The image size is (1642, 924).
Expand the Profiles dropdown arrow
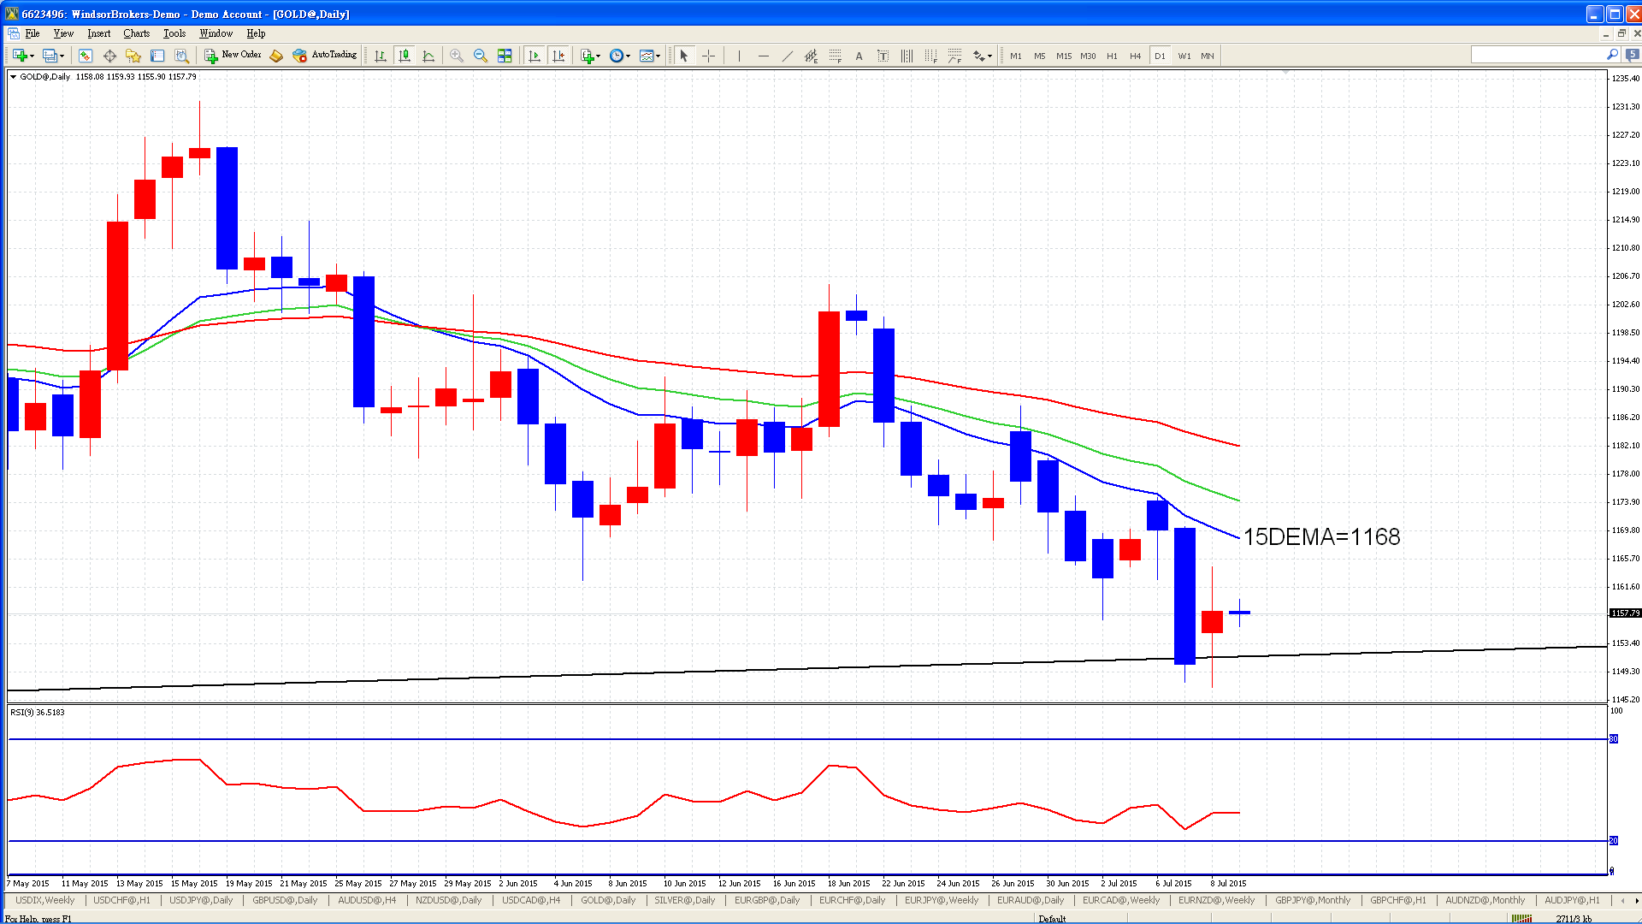62,56
